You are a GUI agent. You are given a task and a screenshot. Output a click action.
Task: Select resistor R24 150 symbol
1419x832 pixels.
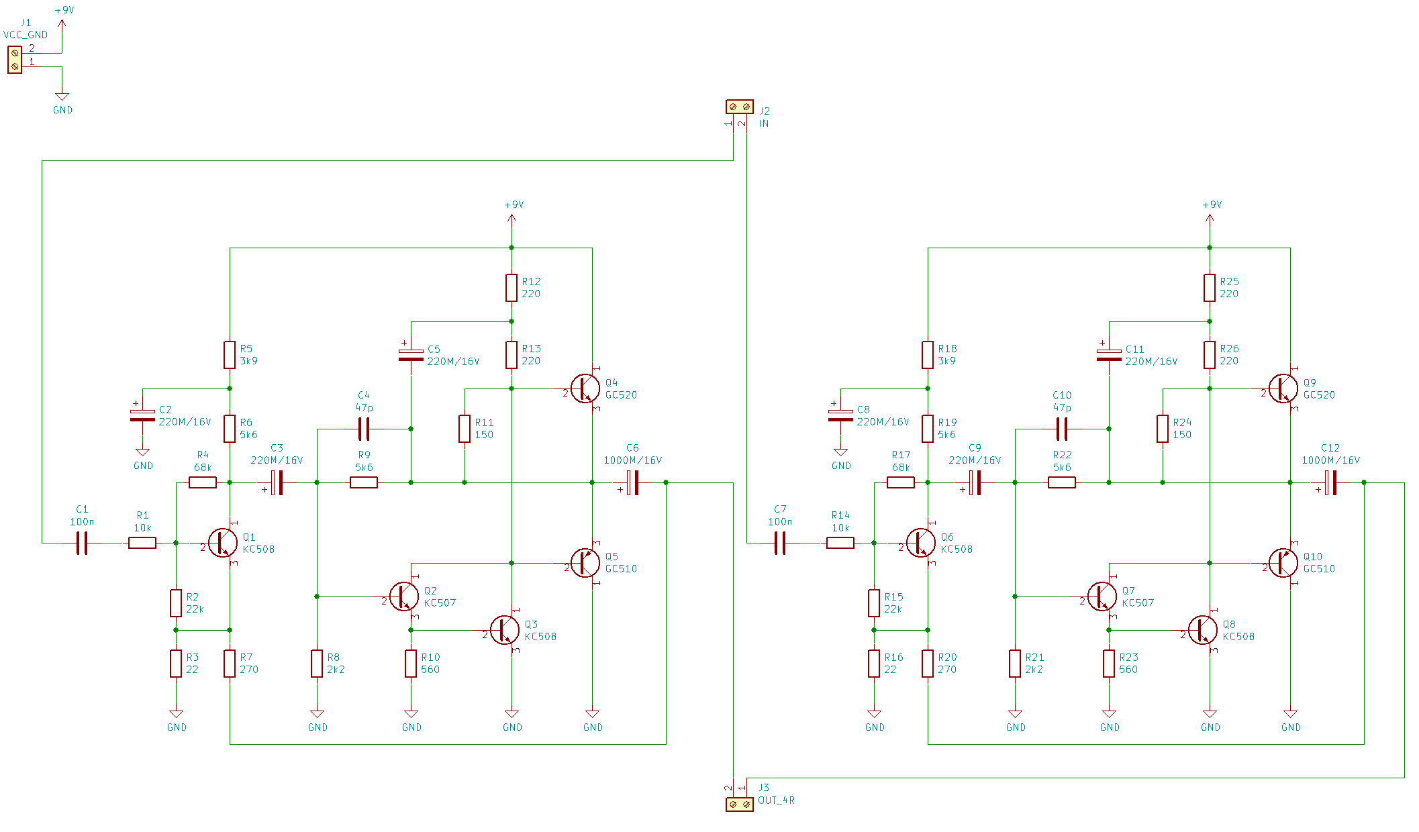pos(1163,429)
